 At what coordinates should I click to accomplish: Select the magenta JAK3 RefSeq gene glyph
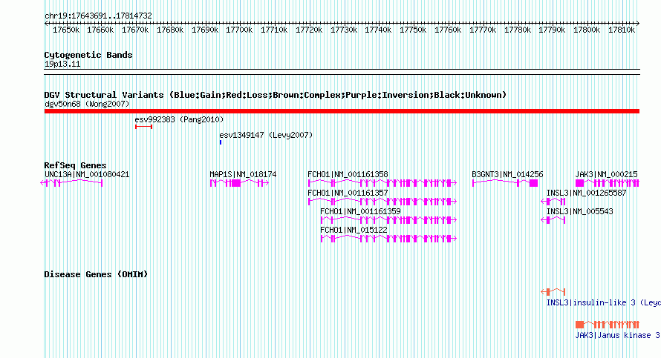point(608,182)
